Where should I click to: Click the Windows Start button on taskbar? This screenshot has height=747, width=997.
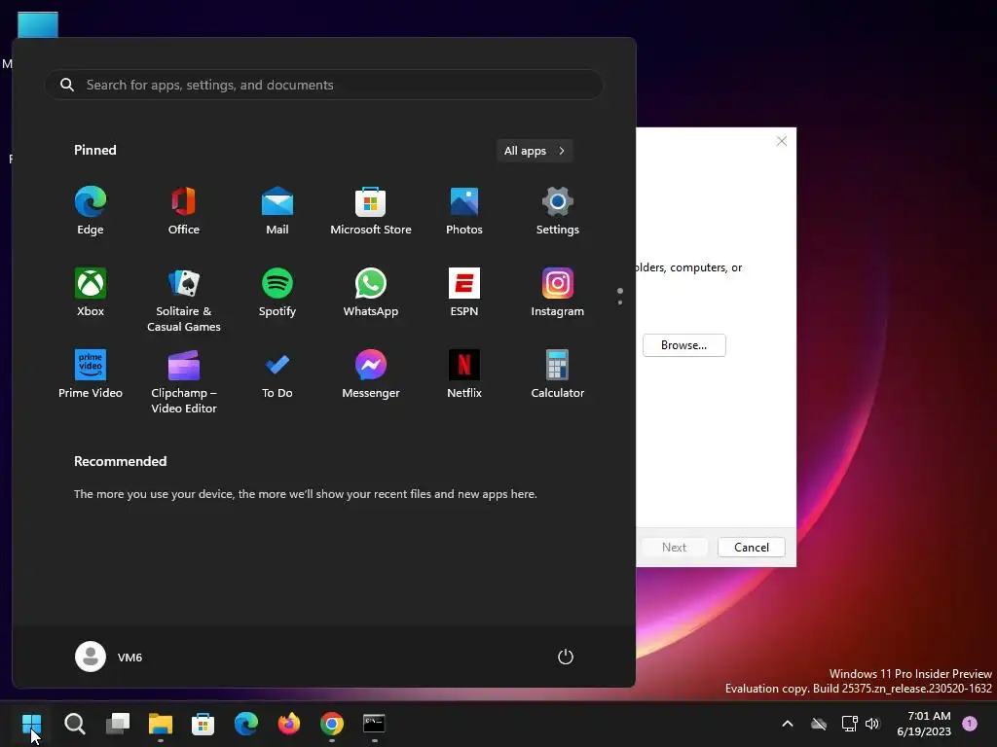pyautogui.click(x=31, y=723)
